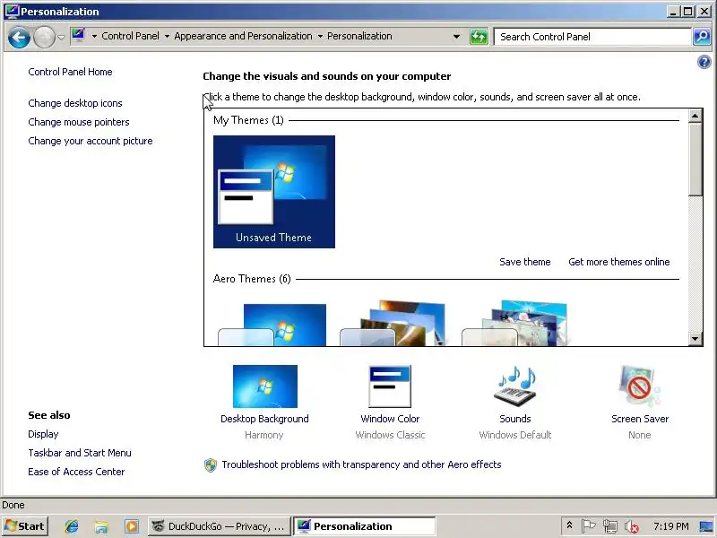Click the Control Panel breadcrumb

pyautogui.click(x=130, y=36)
